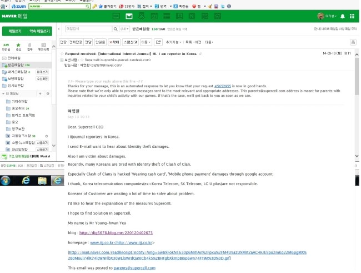Image resolution: width=361 pixels, height=273 pixels.
Task: Open the notification bell icon
Action: [343, 16]
